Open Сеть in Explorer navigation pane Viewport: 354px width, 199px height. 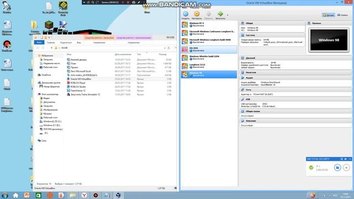(x=42, y=140)
